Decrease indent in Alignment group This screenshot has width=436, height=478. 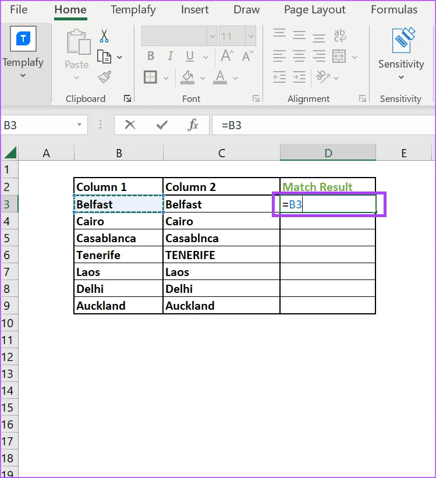279,77
